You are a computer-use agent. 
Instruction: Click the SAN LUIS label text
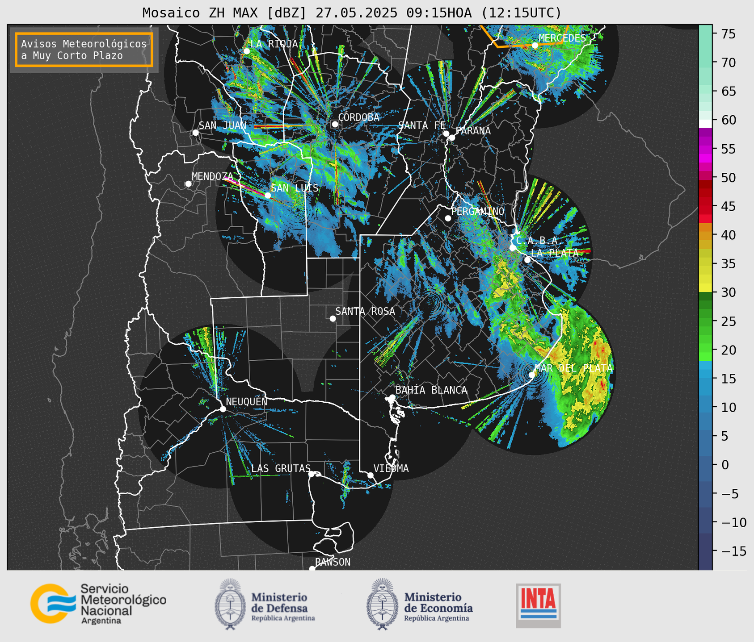point(295,188)
